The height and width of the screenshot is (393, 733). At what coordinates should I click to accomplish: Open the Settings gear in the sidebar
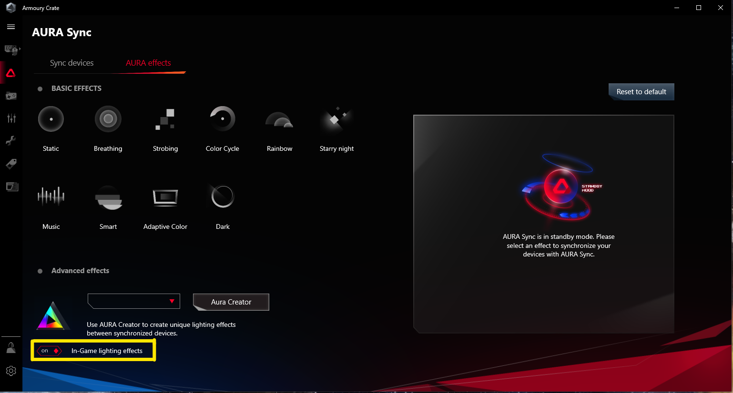11,371
